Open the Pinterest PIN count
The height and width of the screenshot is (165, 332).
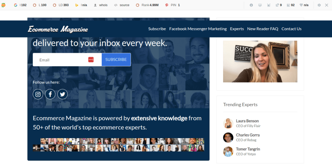(172, 5)
